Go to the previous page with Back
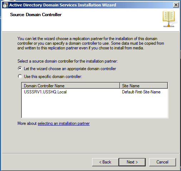 click(x=105, y=162)
